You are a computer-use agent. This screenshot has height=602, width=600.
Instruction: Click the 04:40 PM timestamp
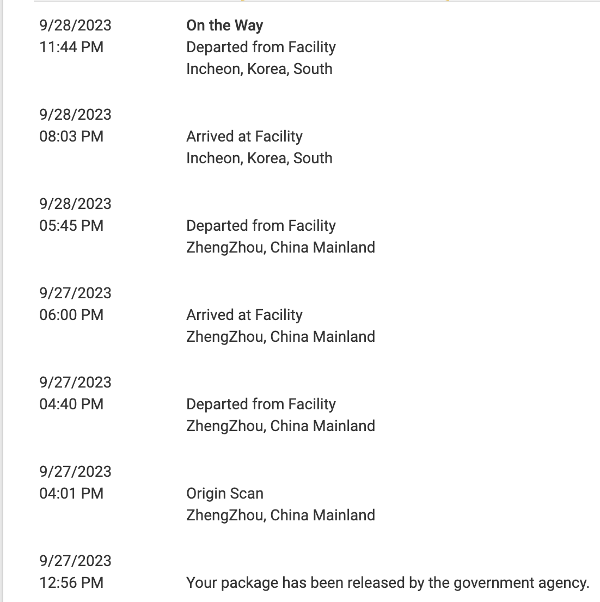coord(71,404)
